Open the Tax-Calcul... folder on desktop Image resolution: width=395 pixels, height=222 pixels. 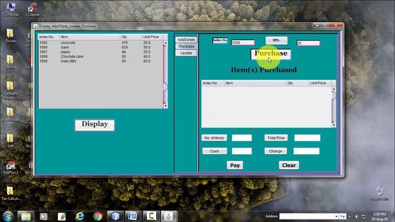[10, 193]
